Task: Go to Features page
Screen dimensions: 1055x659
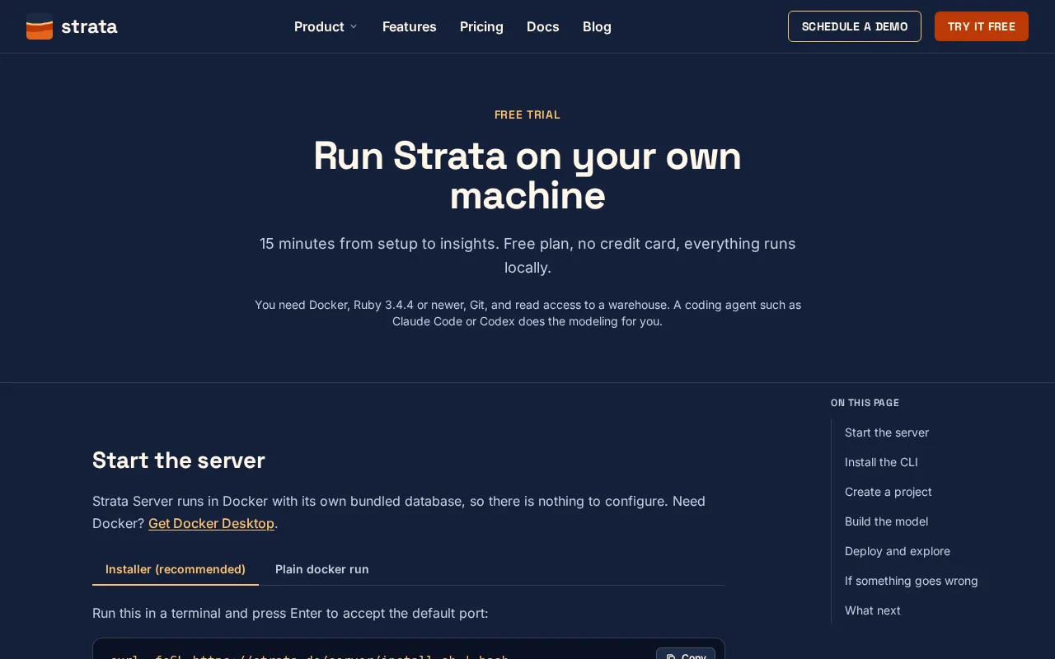Action: pos(410,26)
